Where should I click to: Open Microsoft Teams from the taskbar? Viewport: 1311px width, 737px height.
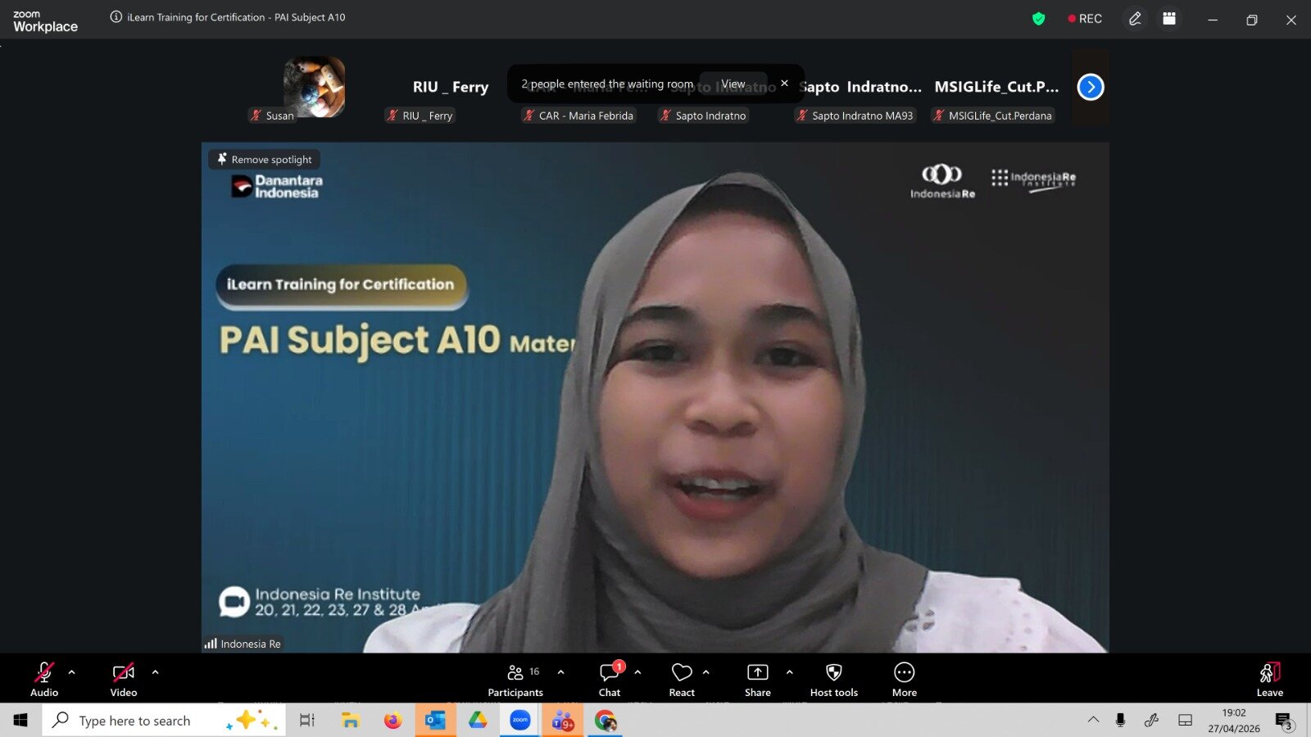click(563, 721)
